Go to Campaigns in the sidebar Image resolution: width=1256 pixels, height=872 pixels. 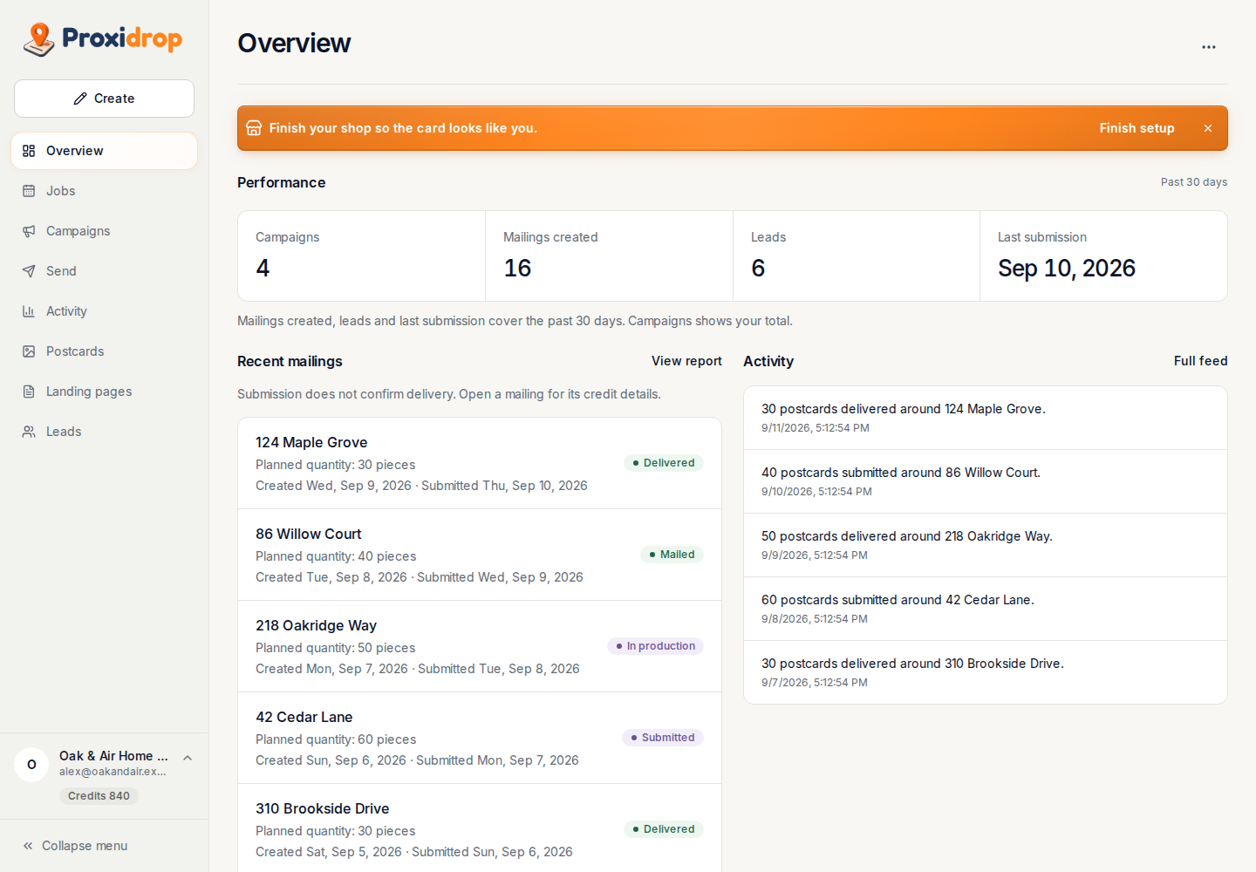pyautogui.click(x=104, y=231)
